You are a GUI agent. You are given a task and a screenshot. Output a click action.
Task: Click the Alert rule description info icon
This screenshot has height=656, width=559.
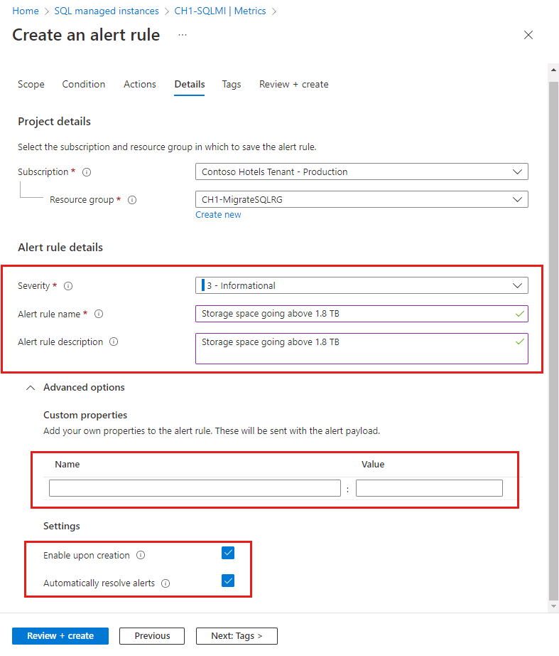click(x=114, y=342)
